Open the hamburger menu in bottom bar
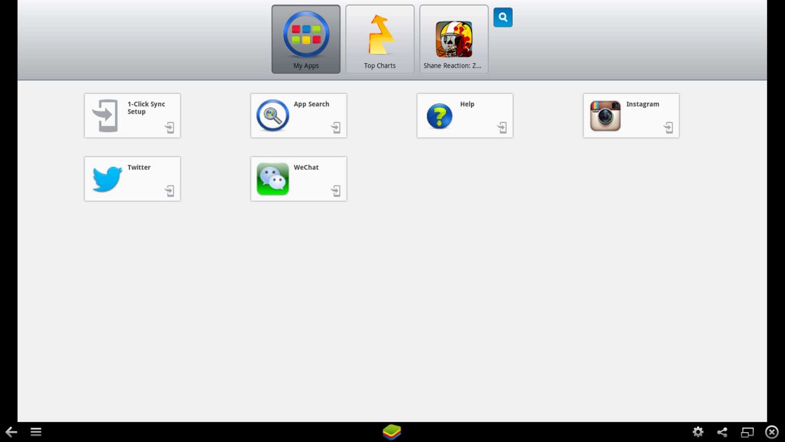The image size is (785, 442). pos(36,432)
